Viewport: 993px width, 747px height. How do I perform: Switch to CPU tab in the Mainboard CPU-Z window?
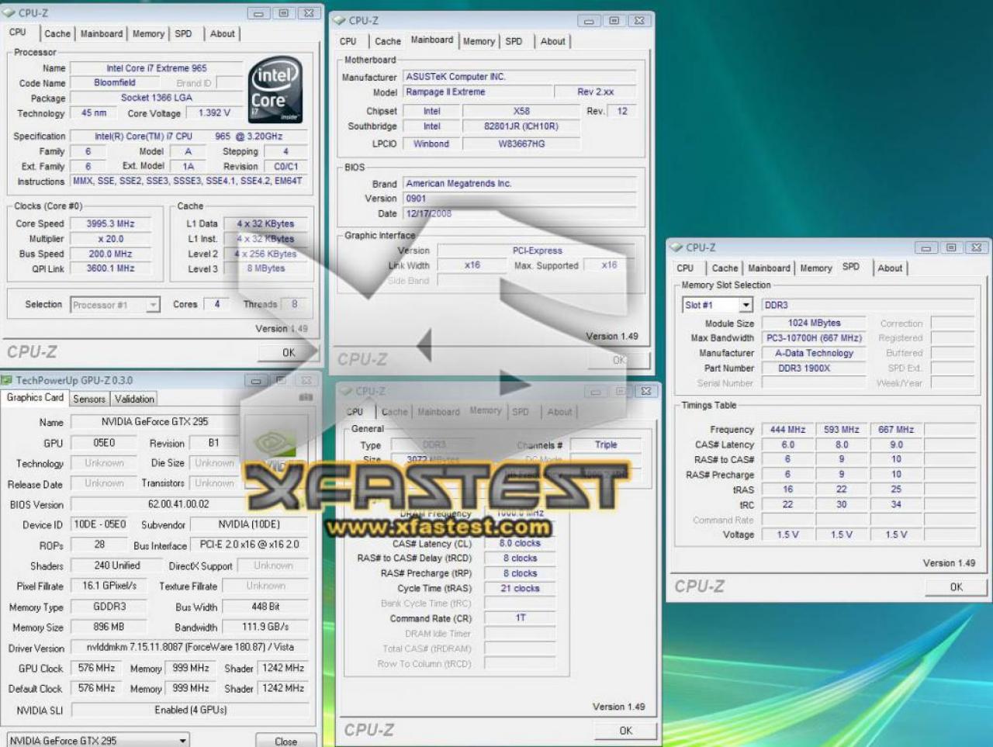click(348, 41)
